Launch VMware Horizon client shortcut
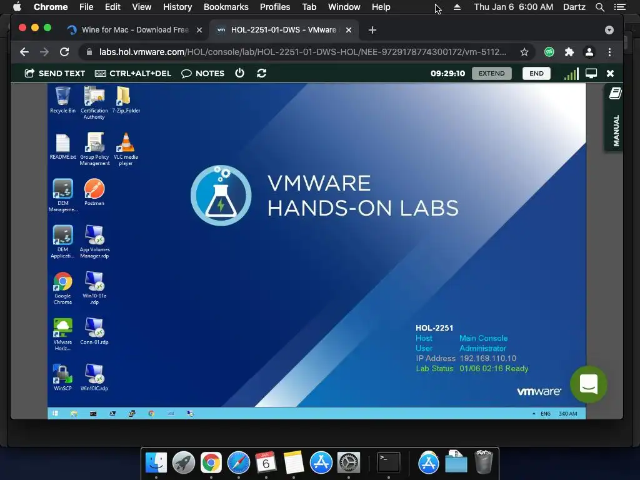640x480 pixels. point(63,334)
